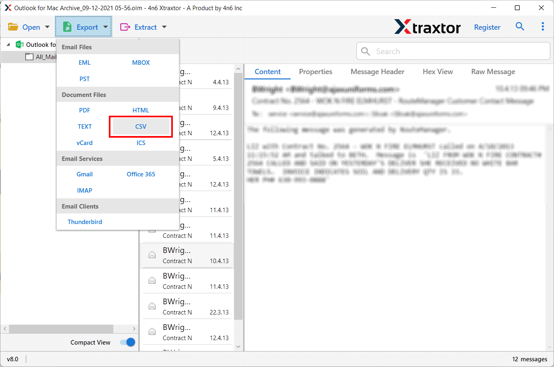Click envelope icon of 22.3.13 message

click(152, 306)
